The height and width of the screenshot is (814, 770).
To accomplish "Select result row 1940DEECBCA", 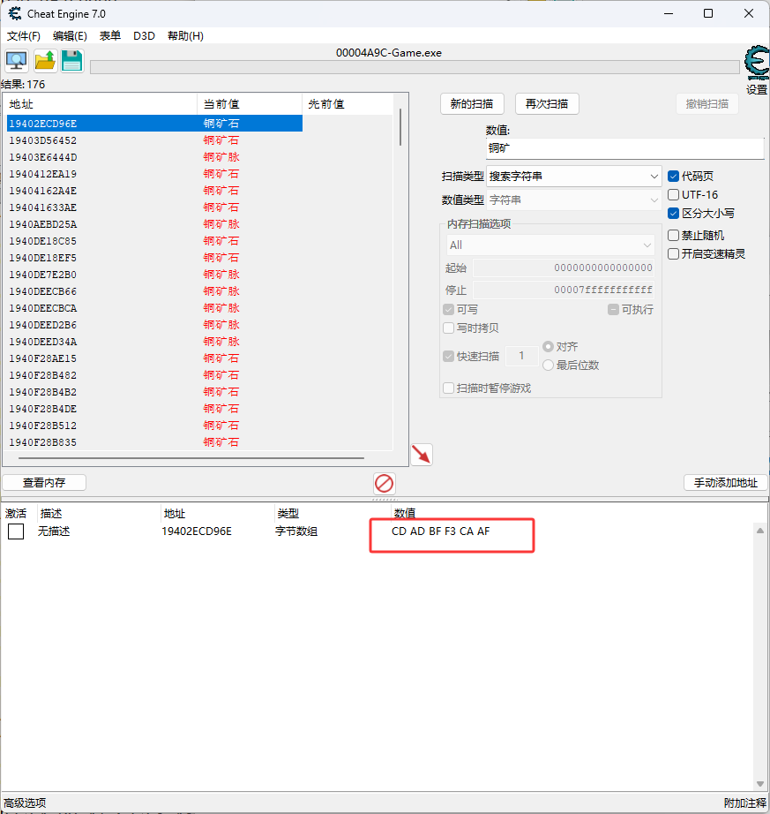I will pyautogui.click(x=154, y=308).
